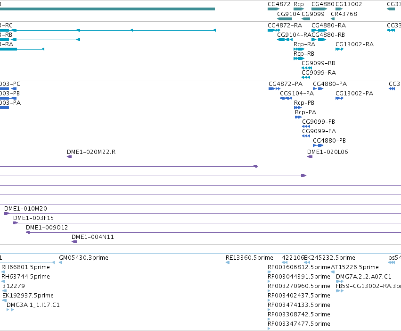Select BAC clone DME1-020M22.R
The image size is (401, 331).
(91, 152)
